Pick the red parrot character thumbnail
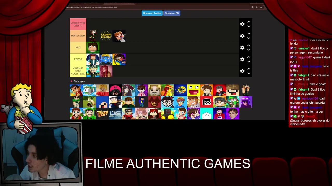 [168, 90]
